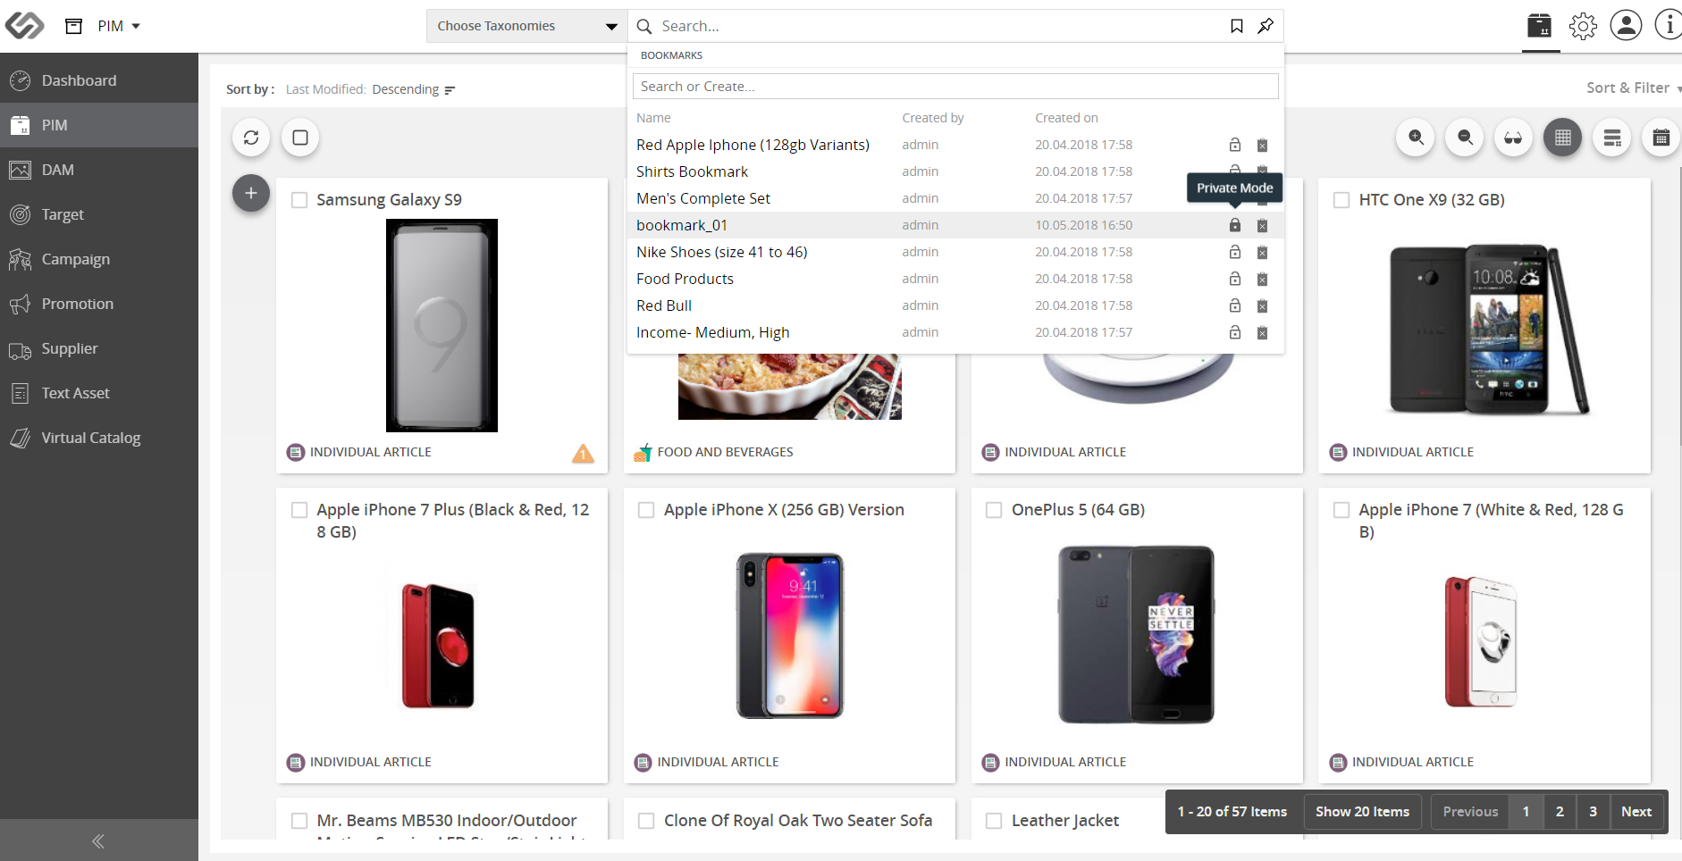Delete the Red Bull bookmark
The height and width of the screenshot is (861, 1682).
click(1262, 306)
